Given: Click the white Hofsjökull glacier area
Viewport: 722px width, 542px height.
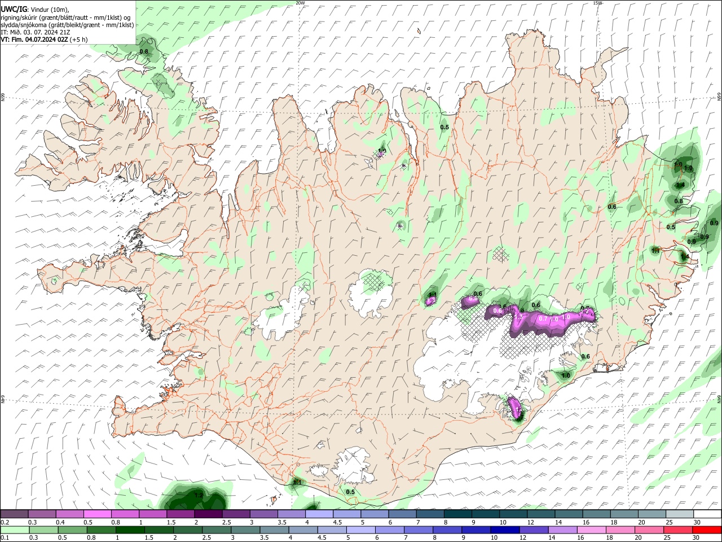Looking at the screenshot, I should [x=371, y=294].
